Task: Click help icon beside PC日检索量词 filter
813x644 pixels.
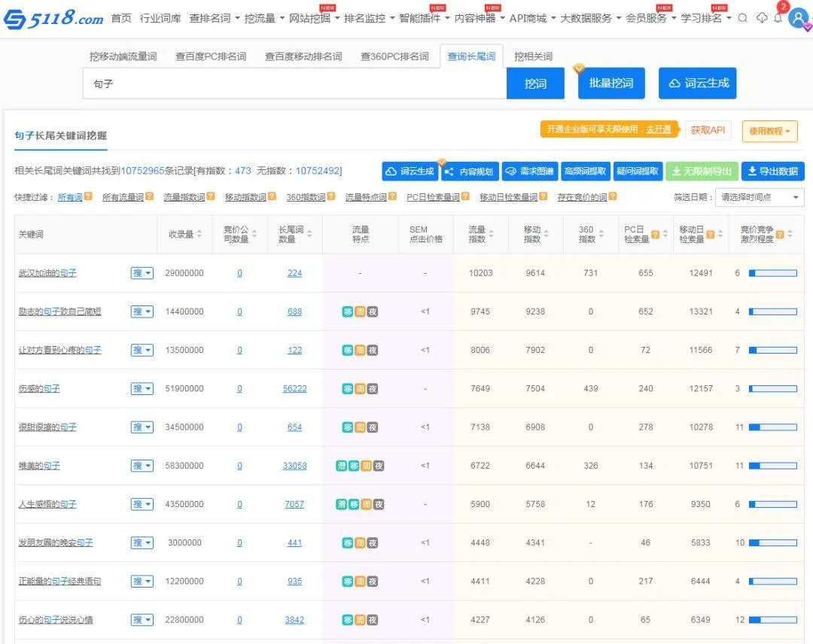Action: point(465,196)
